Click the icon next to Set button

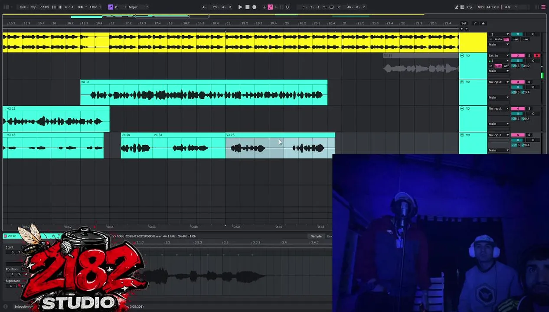click(x=475, y=23)
